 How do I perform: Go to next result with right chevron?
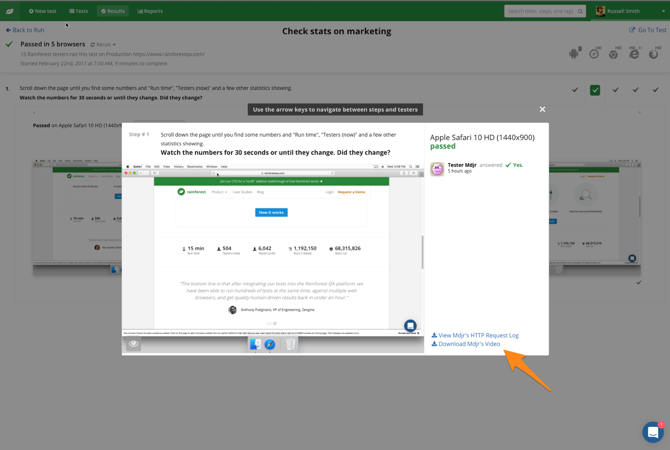639,112
